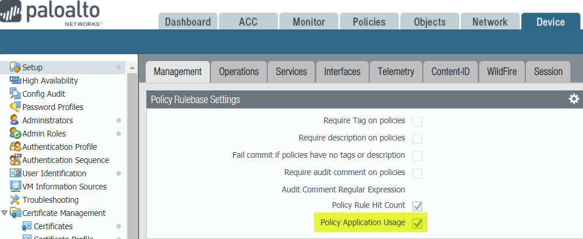Click the High Availability icon

(15, 81)
